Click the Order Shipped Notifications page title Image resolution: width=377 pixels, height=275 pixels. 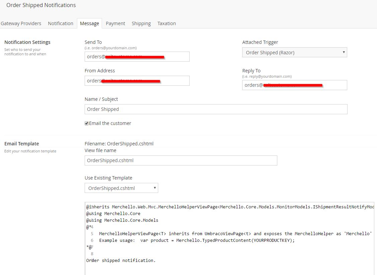coord(41,5)
